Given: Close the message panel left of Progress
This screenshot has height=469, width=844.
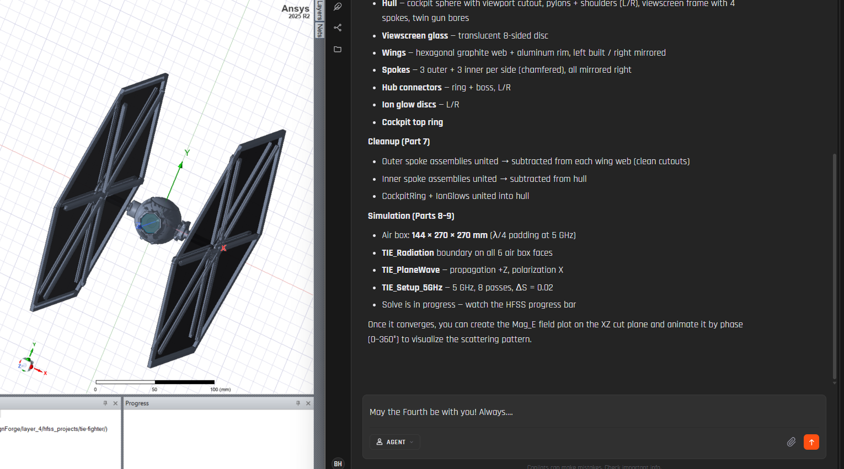Looking at the screenshot, I should [115, 403].
